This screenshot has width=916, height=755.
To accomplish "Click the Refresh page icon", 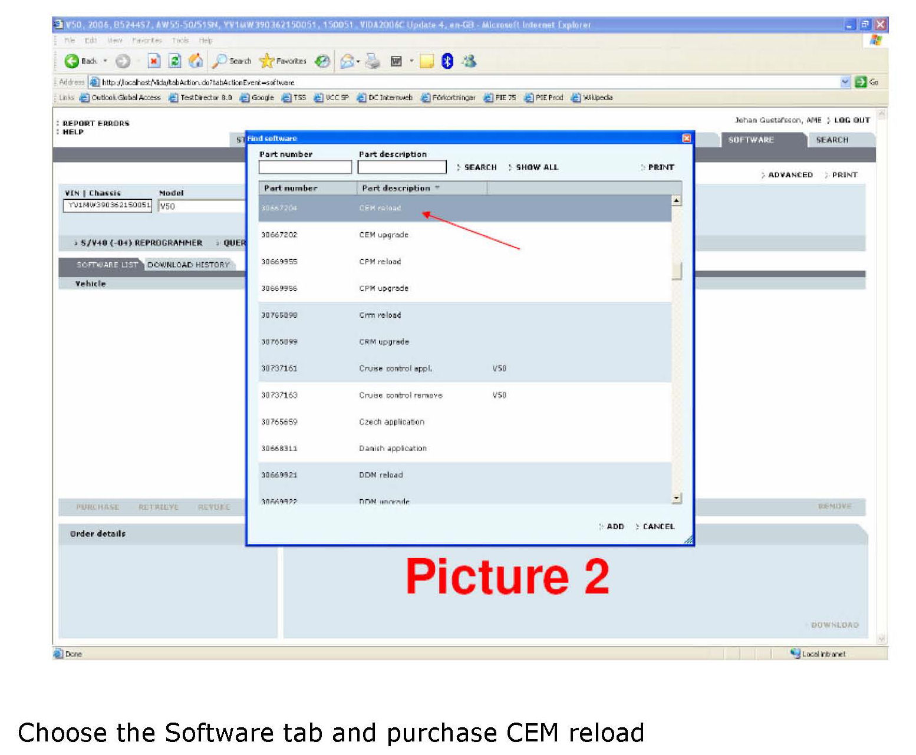I will coord(175,61).
